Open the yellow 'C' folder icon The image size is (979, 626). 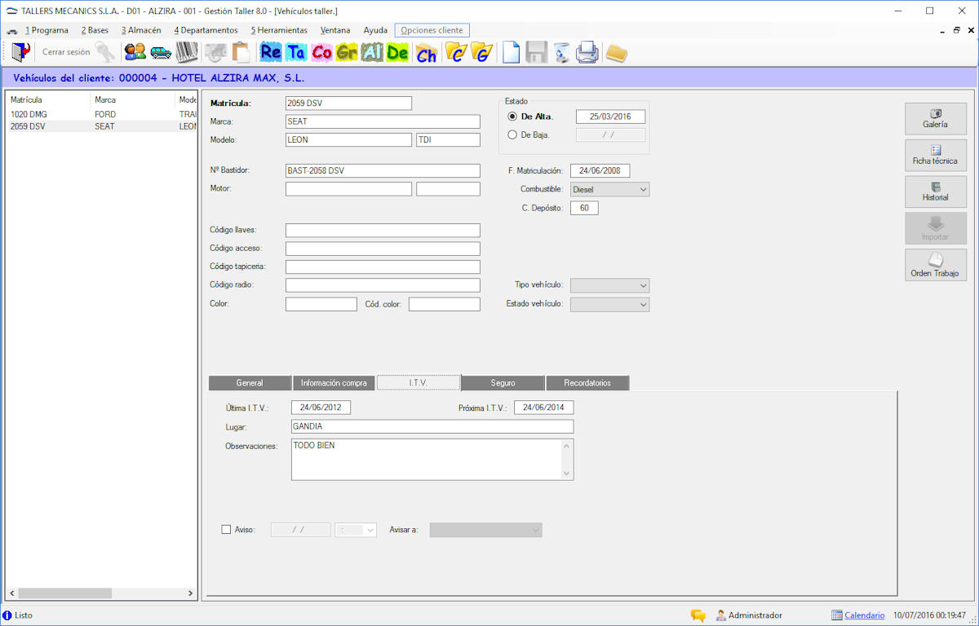[x=456, y=52]
